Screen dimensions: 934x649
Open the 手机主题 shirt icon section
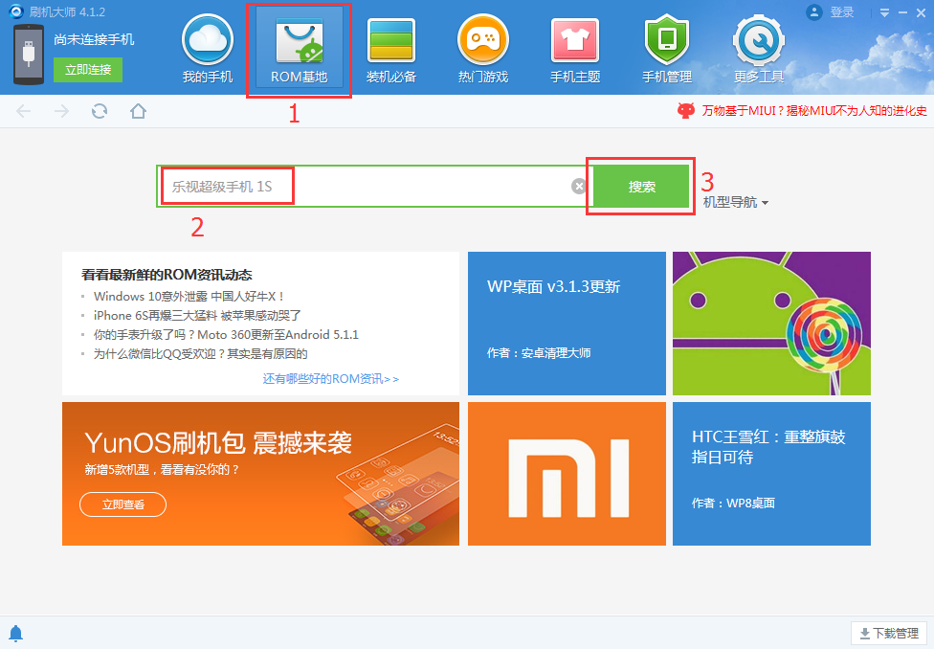(x=575, y=50)
